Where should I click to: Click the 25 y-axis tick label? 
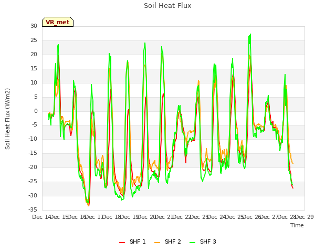pos(34,40)
